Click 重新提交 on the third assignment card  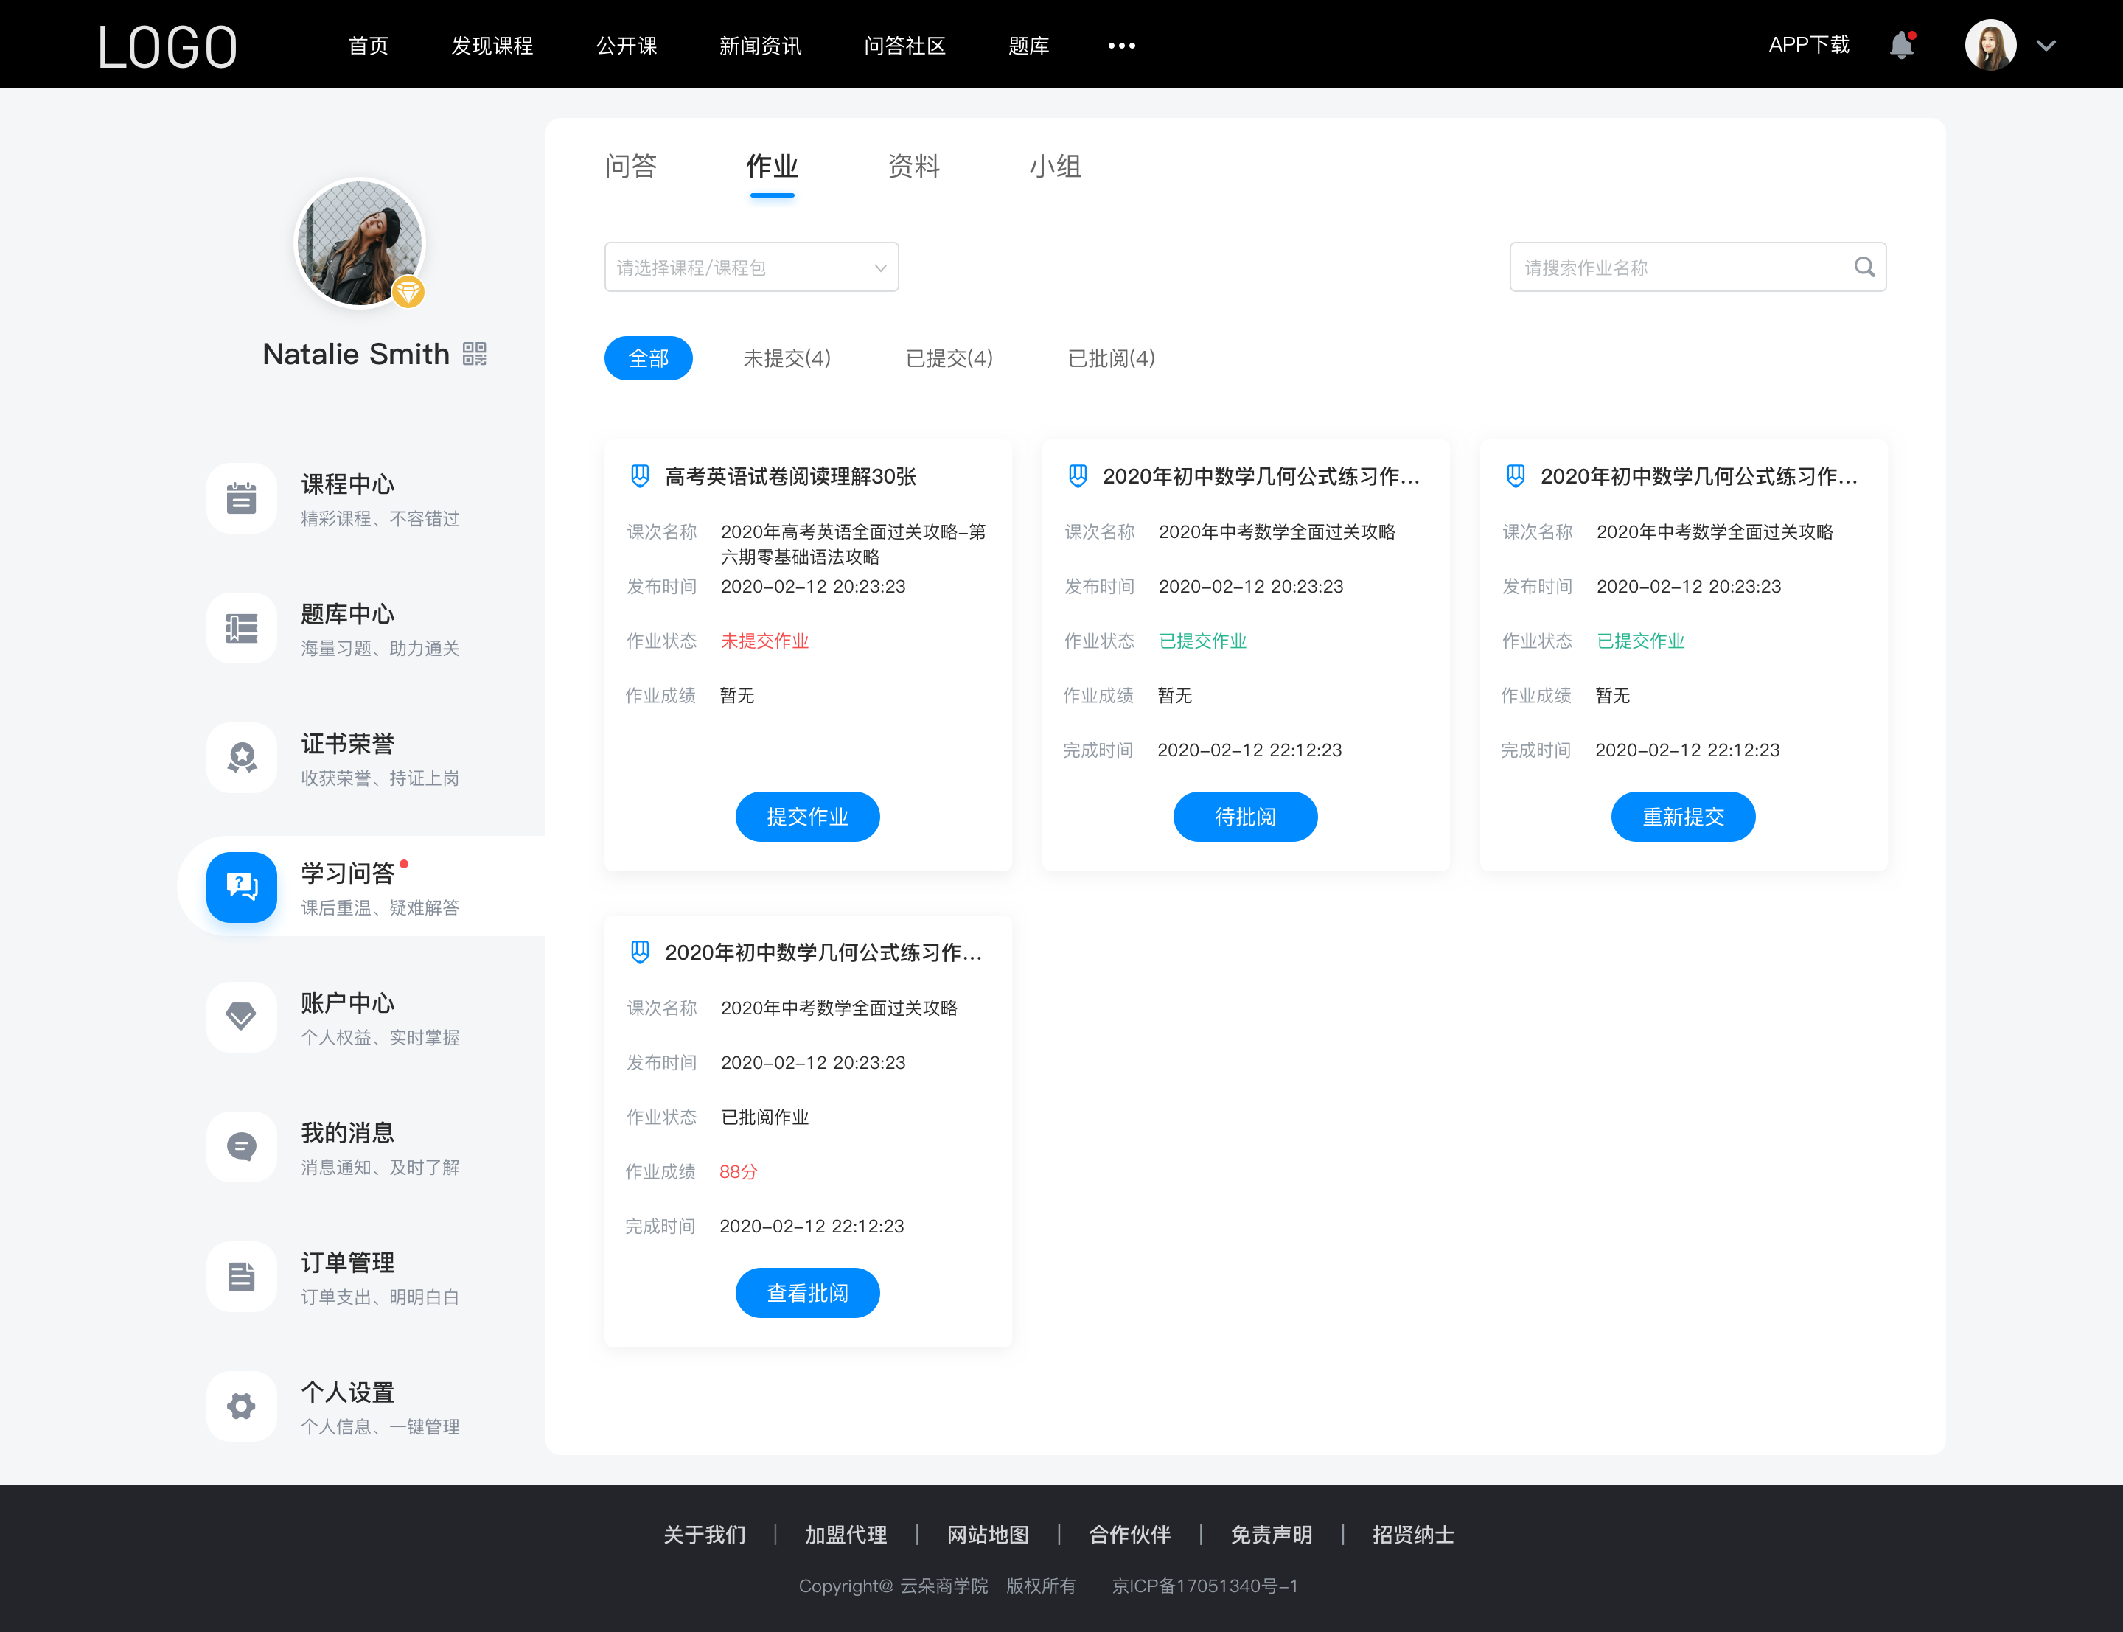tap(1684, 817)
